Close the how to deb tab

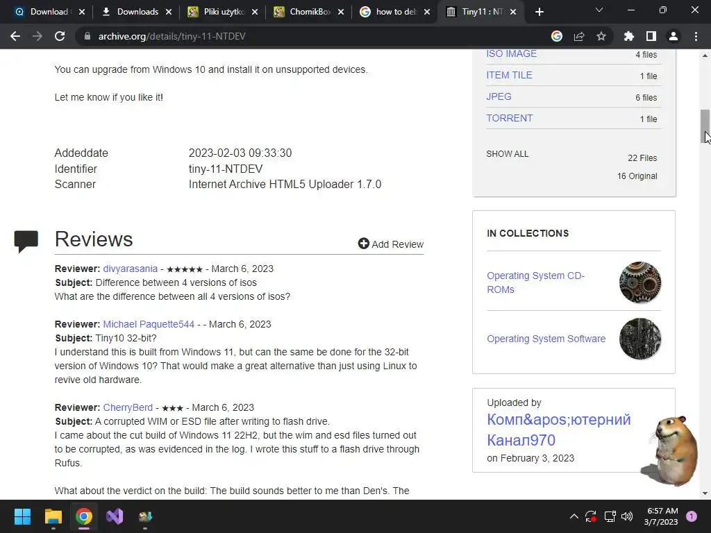coord(427,12)
